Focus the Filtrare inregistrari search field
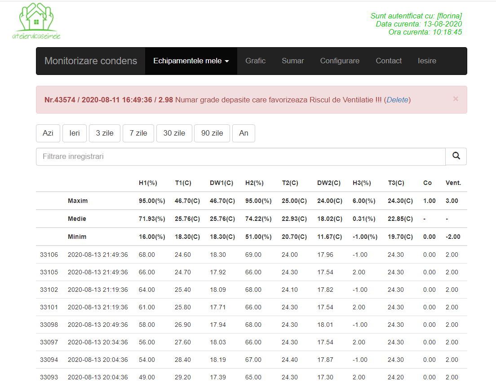The image size is (496, 387). pos(240,157)
